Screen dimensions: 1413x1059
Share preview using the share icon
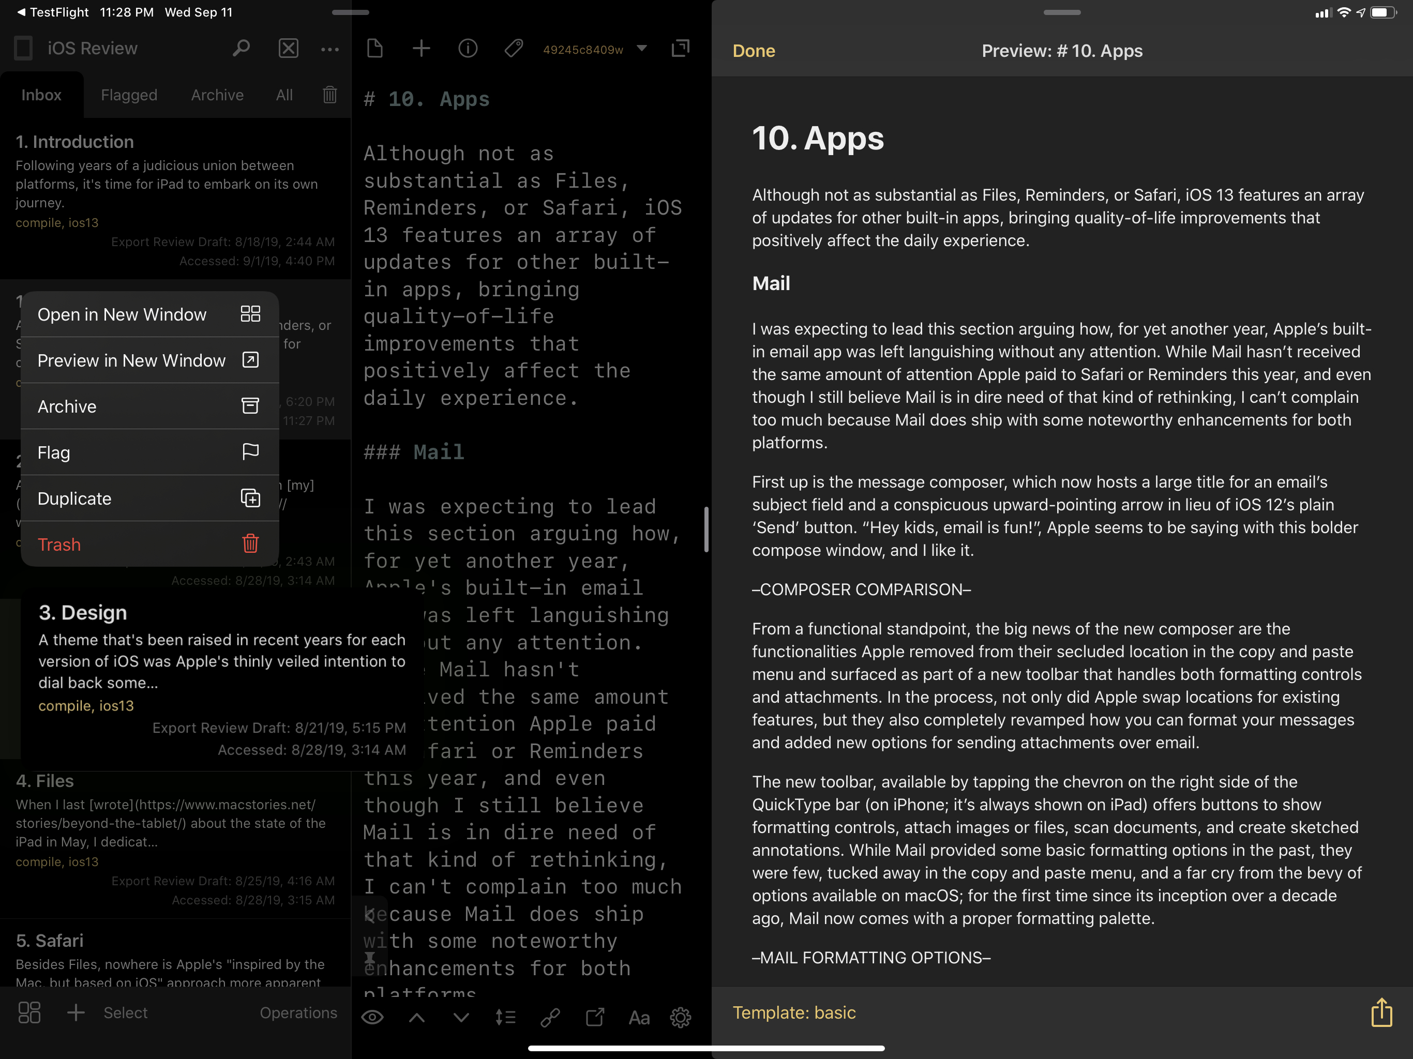(1381, 1012)
